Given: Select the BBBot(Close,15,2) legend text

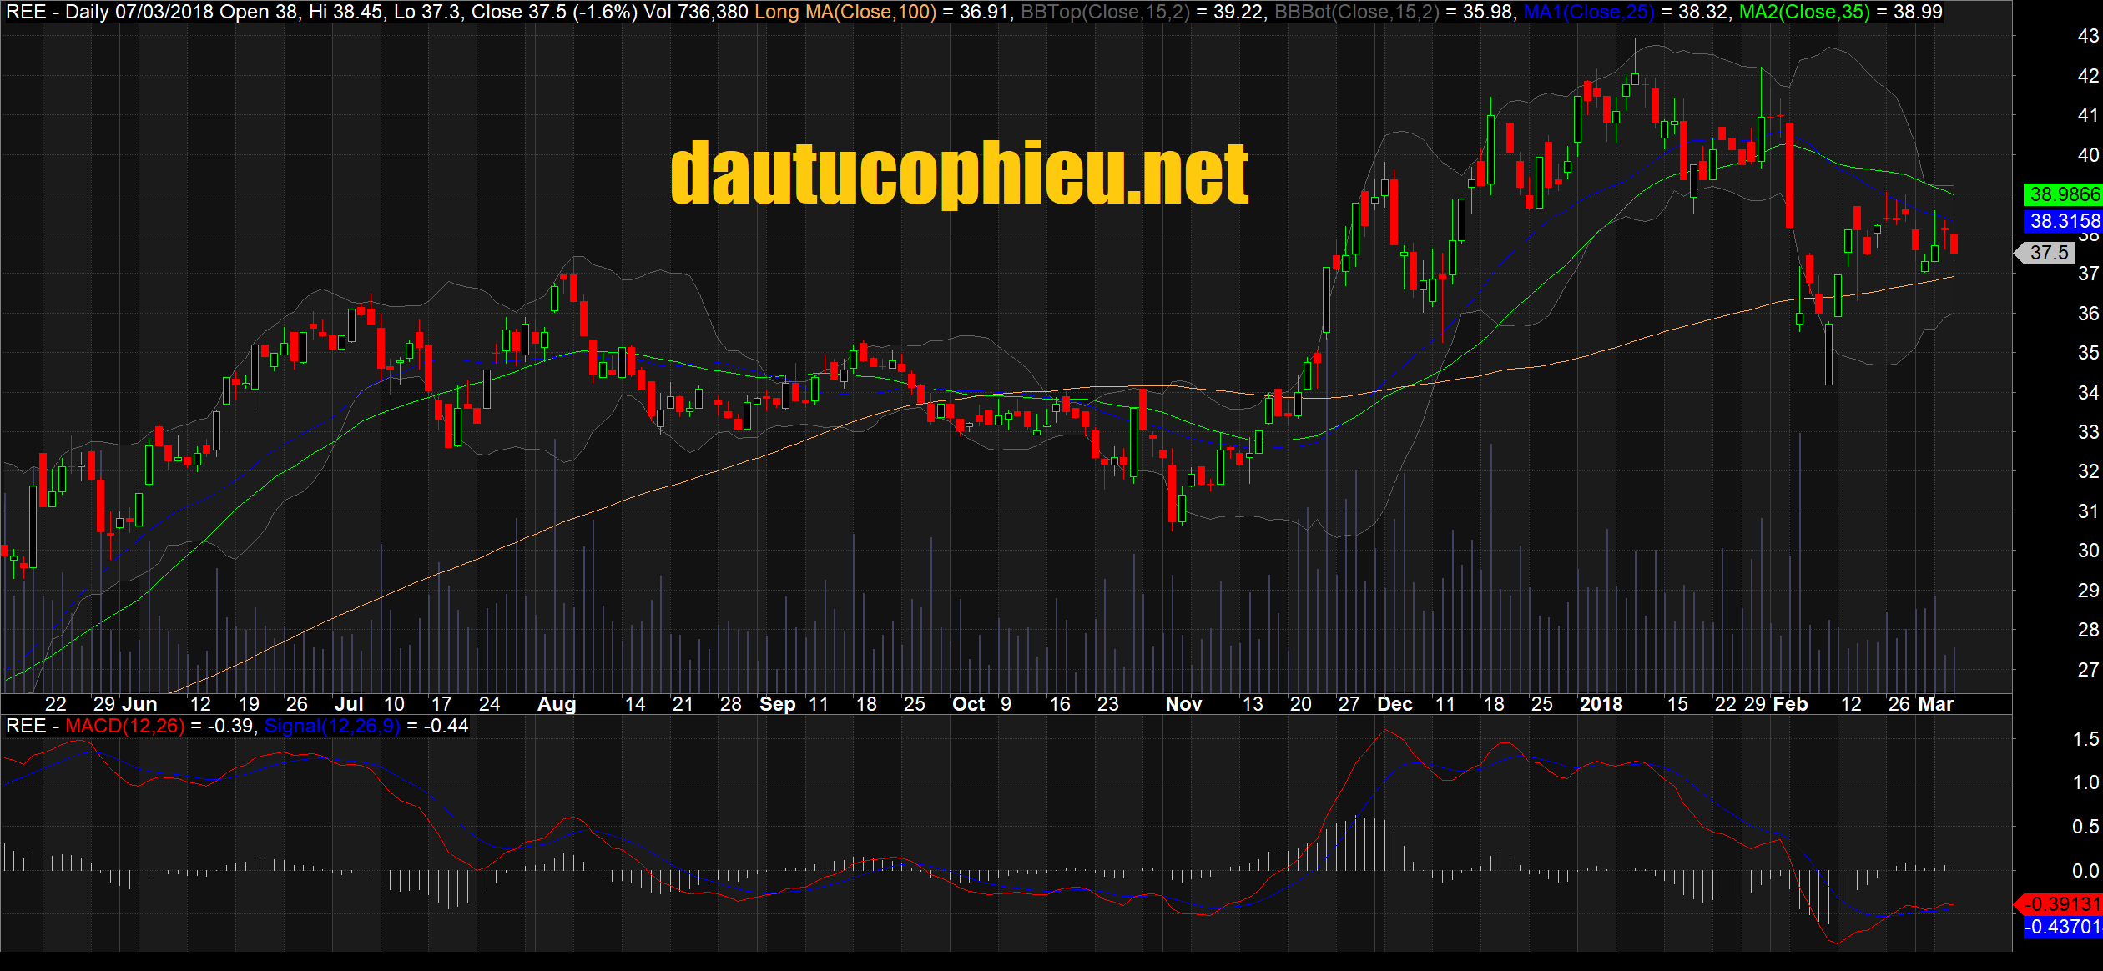Looking at the screenshot, I should [1357, 12].
